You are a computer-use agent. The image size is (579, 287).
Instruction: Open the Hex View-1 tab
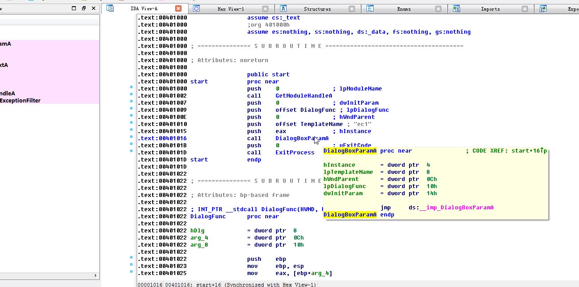[231, 9]
